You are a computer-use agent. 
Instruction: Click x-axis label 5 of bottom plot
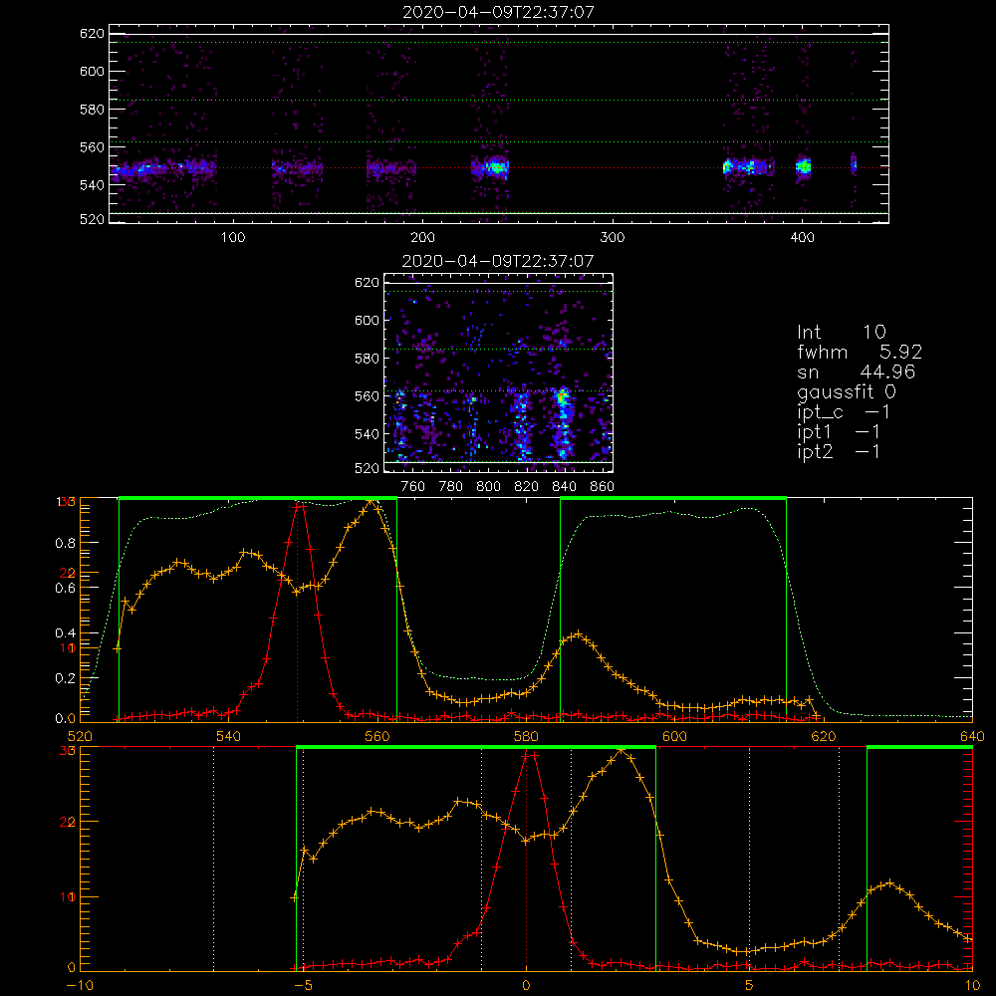coord(750,986)
